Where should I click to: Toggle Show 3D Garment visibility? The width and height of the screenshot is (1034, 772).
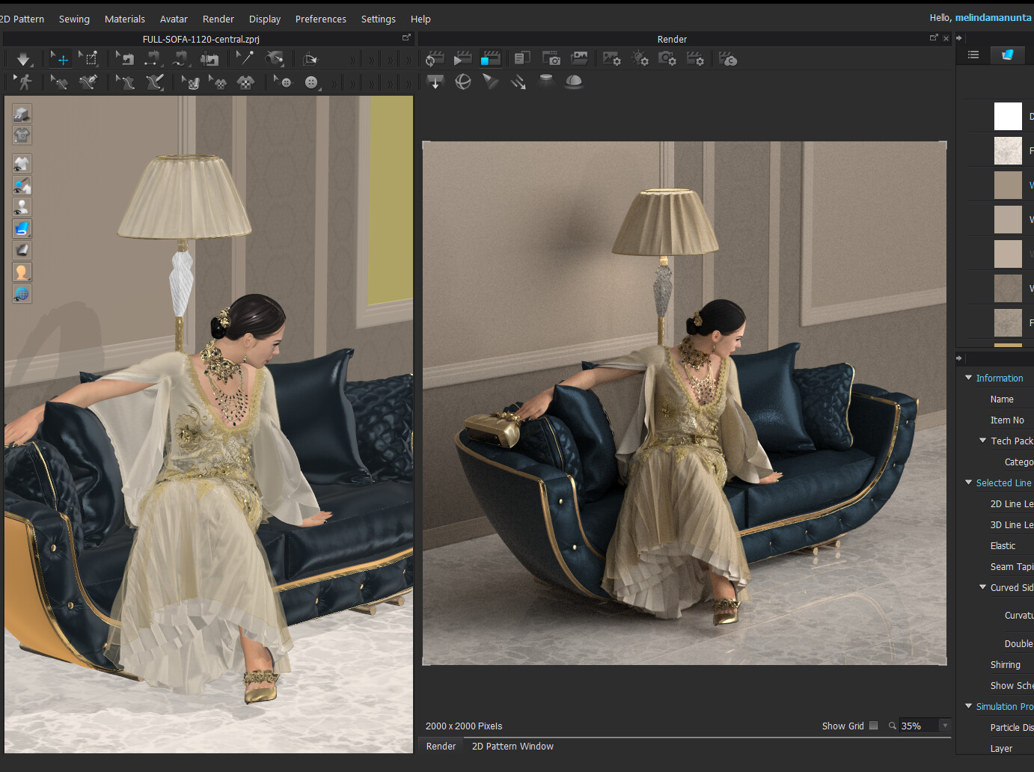coord(22,163)
